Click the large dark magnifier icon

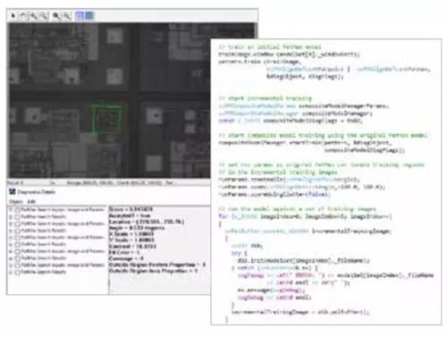(x=56, y=15)
